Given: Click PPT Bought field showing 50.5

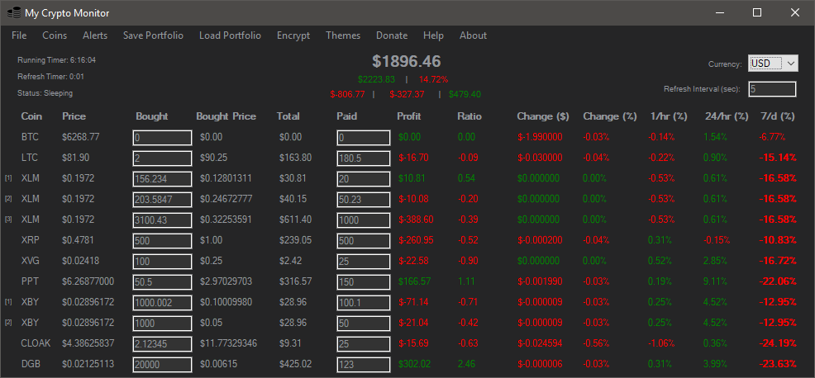Looking at the screenshot, I should pos(162,282).
